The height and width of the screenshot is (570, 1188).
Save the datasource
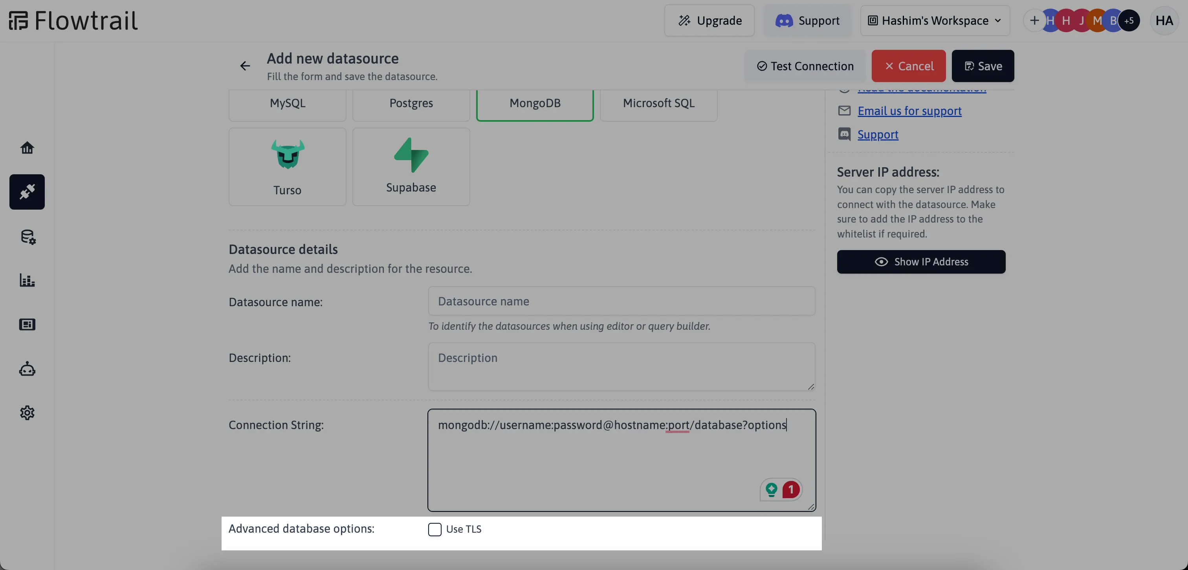(983, 66)
